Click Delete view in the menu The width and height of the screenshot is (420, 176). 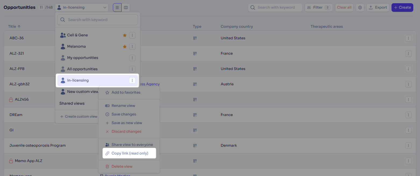pos(122,167)
